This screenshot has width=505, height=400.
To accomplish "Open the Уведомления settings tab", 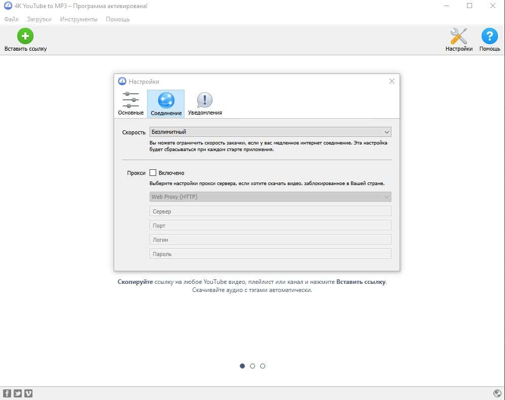I will [205, 103].
